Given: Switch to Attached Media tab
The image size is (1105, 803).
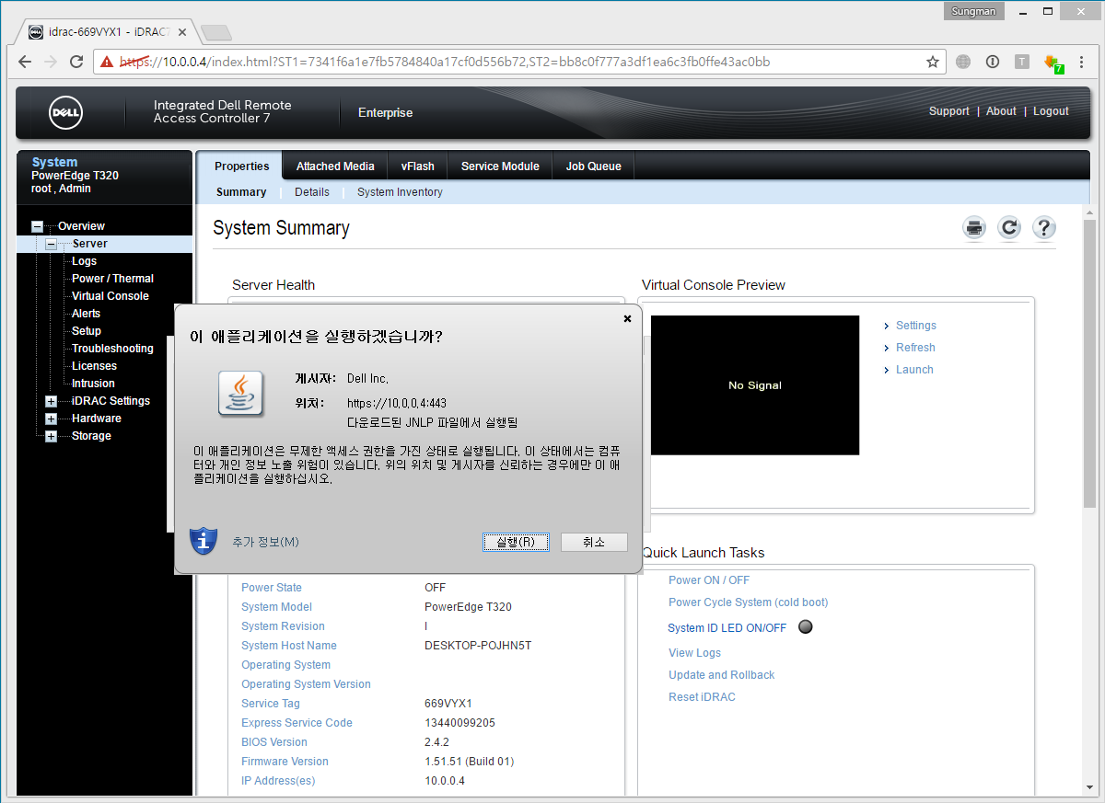Looking at the screenshot, I should 335,166.
